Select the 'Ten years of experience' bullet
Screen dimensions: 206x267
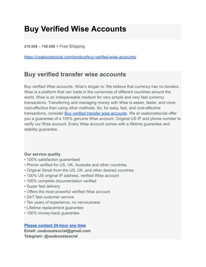(x=62, y=202)
